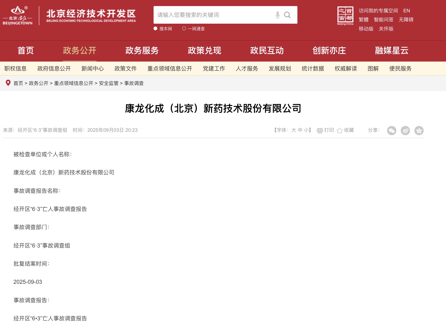Click the date 2025-09-03 in the article
This screenshot has height=334, width=446.
[28, 282]
